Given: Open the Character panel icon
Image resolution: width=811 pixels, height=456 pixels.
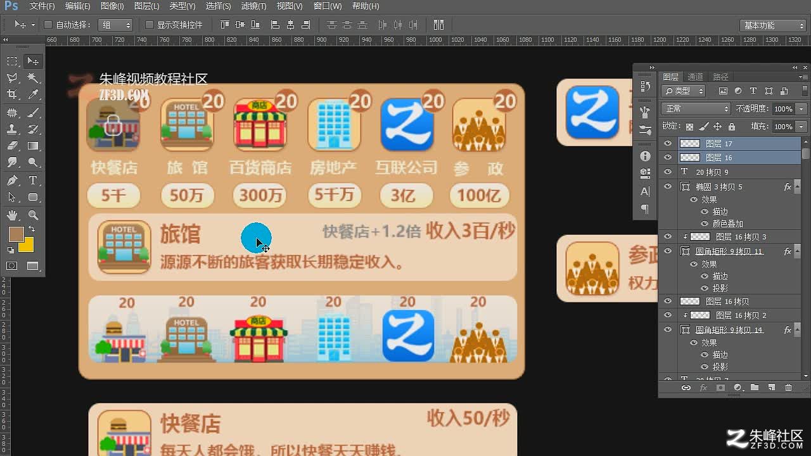Looking at the screenshot, I should pos(645,191).
